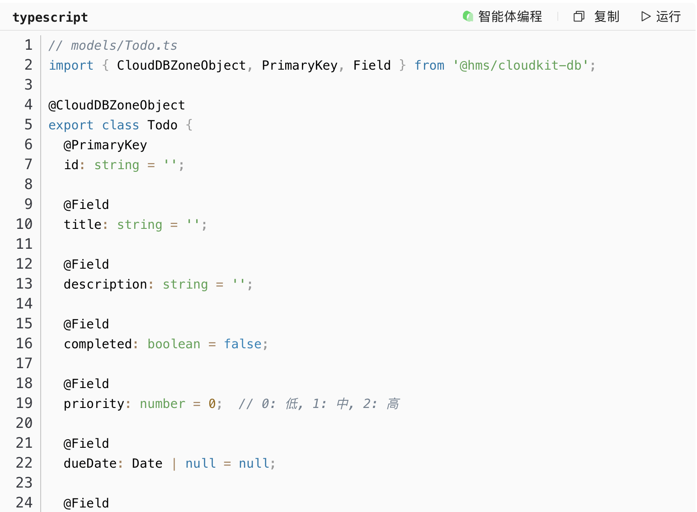This screenshot has height=512, width=697.
Task: Click the priority comment with 低 中 高
Action: pyautogui.click(x=319, y=404)
